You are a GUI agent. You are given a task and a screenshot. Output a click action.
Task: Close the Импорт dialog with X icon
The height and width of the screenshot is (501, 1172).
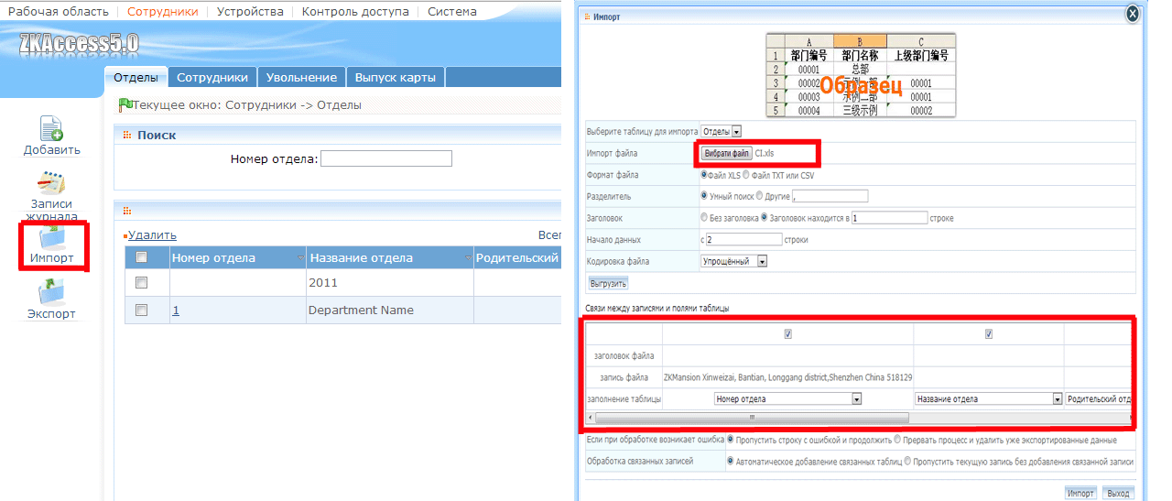(1133, 13)
